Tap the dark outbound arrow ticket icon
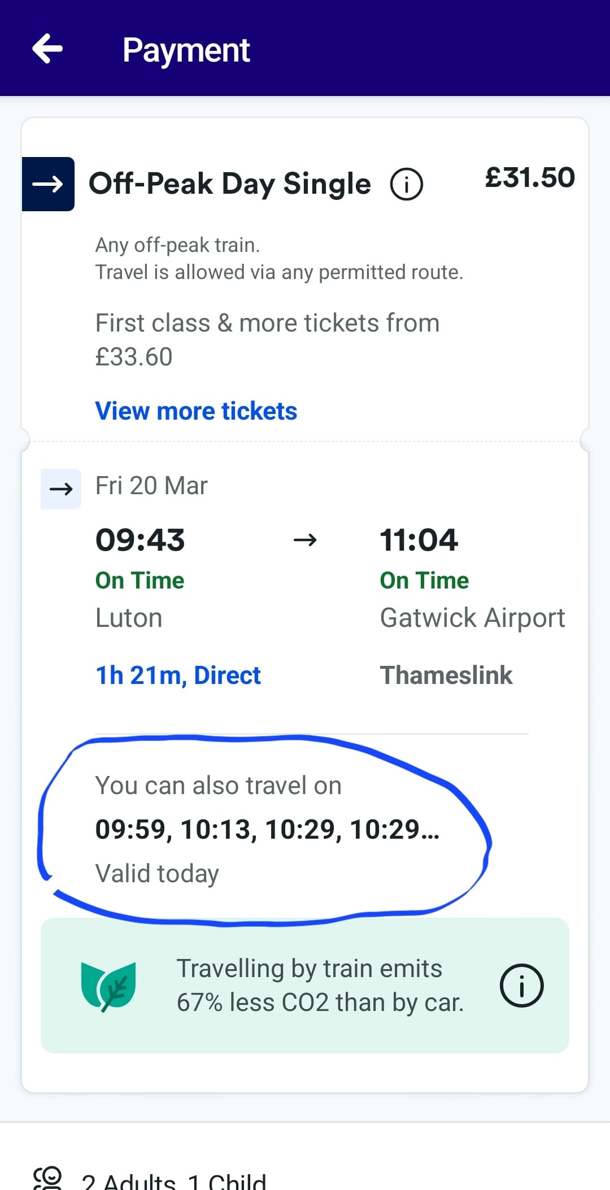 [48, 184]
